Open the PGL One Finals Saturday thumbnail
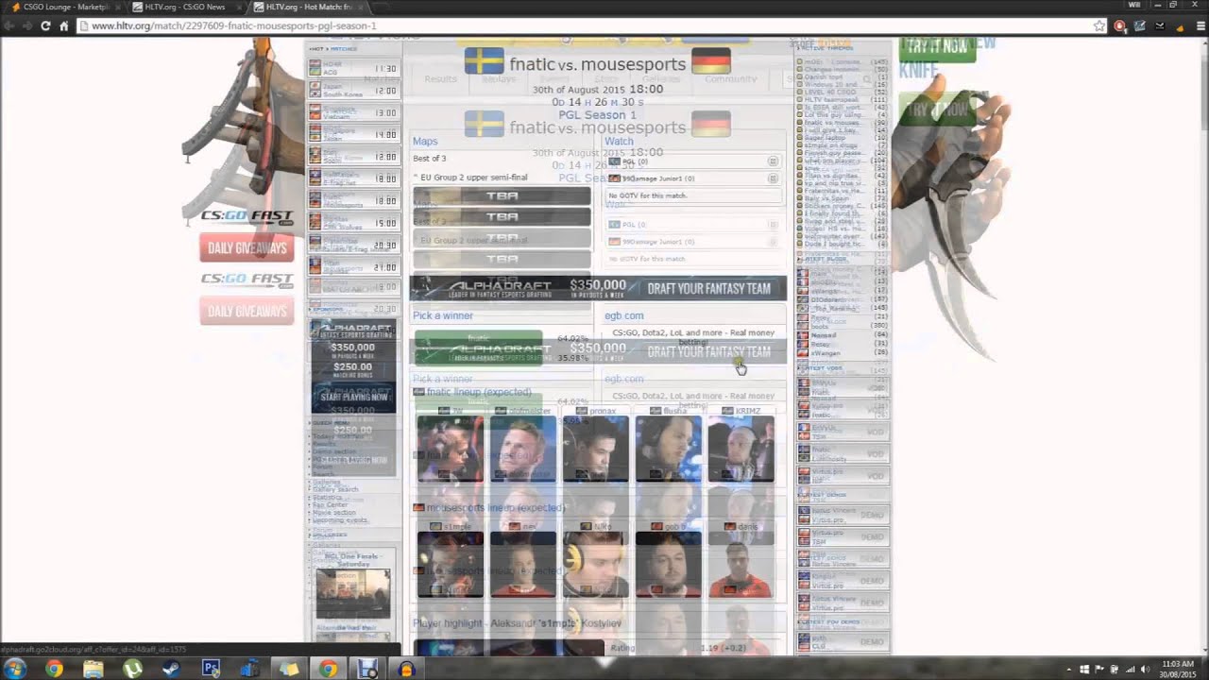1209x680 pixels. coord(353,593)
